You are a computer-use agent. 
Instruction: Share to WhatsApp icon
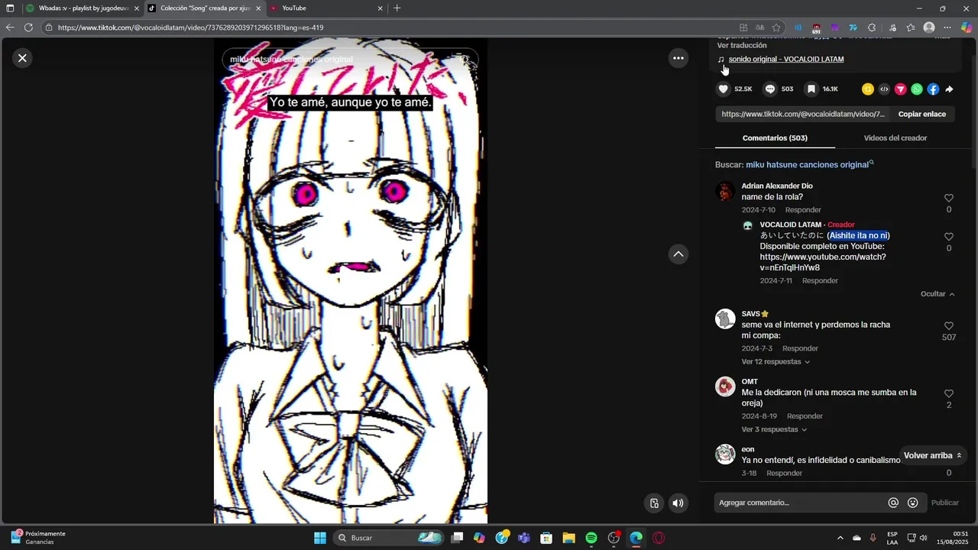[x=917, y=89]
